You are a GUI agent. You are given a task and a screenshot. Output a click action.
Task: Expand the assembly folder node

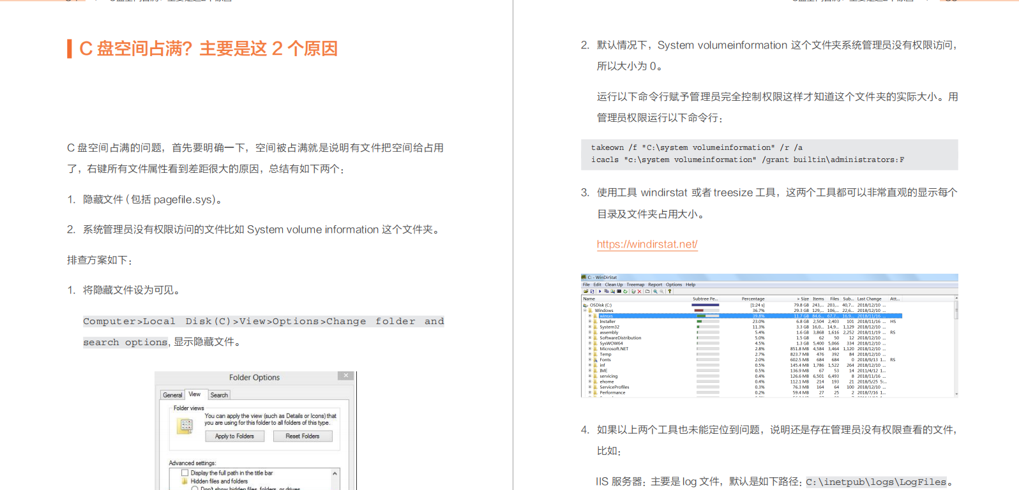click(x=590, y=332)
